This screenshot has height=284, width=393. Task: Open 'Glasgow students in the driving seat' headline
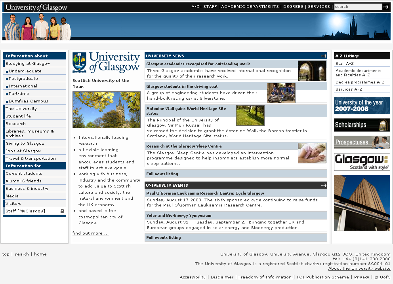[182, 86]
